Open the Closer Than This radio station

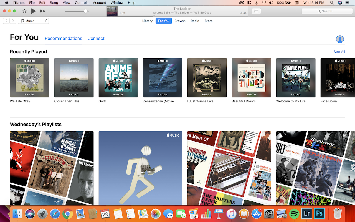tap(74, 78)
